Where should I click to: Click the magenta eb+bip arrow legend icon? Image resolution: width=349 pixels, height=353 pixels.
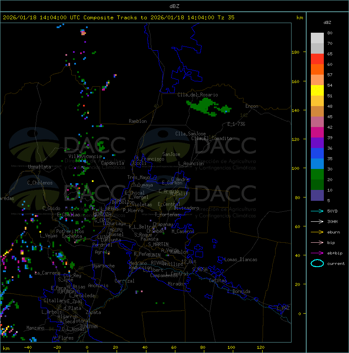click(x=317, y=253)
